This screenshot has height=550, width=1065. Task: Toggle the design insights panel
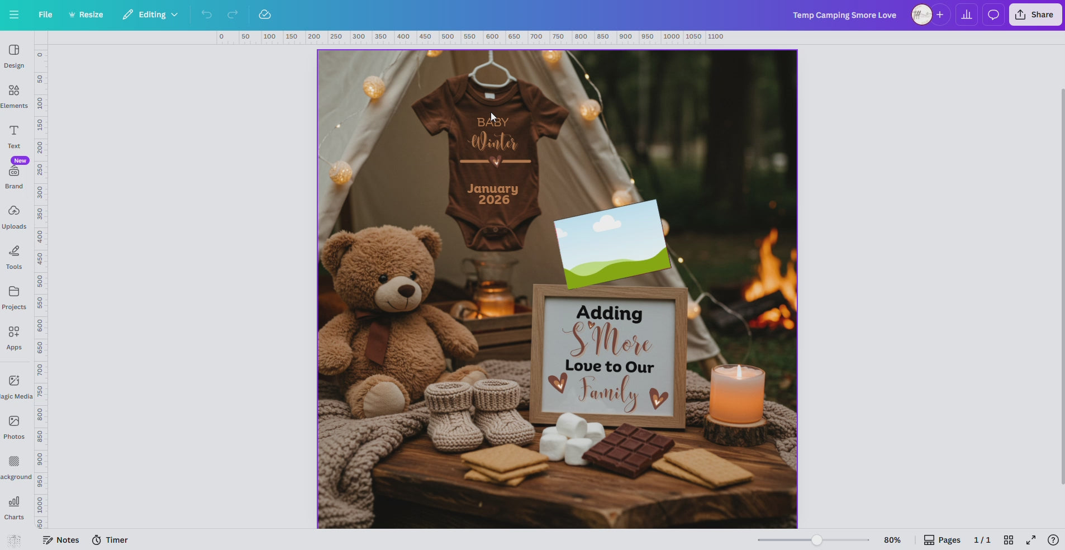click(967, 14)
